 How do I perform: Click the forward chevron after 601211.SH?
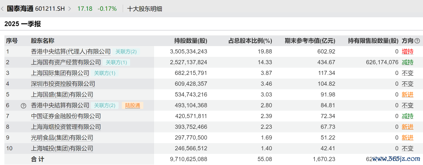[x=69, y=9]
